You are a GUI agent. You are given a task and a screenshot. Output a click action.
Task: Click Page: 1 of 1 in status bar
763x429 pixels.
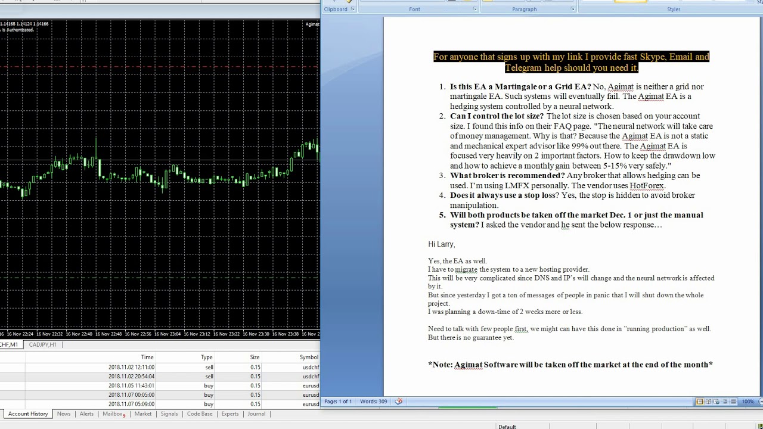(x=338, y=402)
